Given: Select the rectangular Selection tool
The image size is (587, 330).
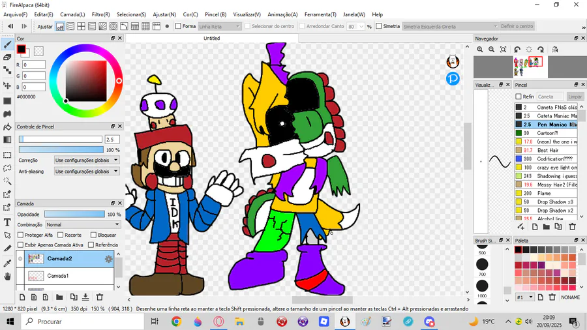Looking at the screenshot, I should click(x=7, y=155).
